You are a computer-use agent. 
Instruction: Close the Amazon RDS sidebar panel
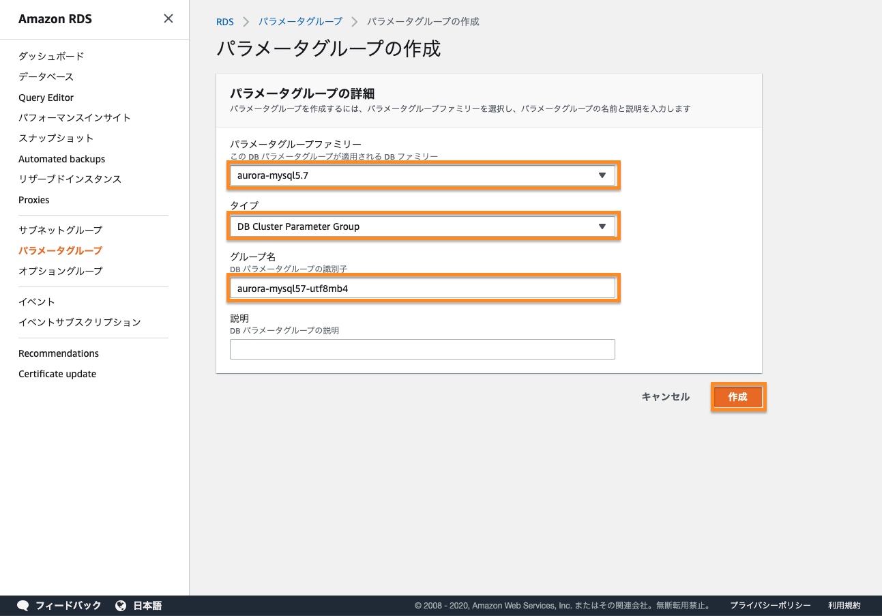168,19
